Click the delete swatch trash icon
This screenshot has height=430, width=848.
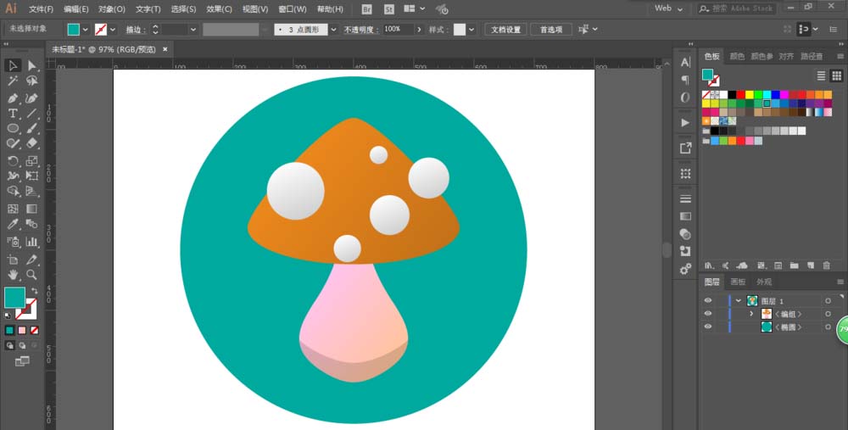(x=826, y=265)
